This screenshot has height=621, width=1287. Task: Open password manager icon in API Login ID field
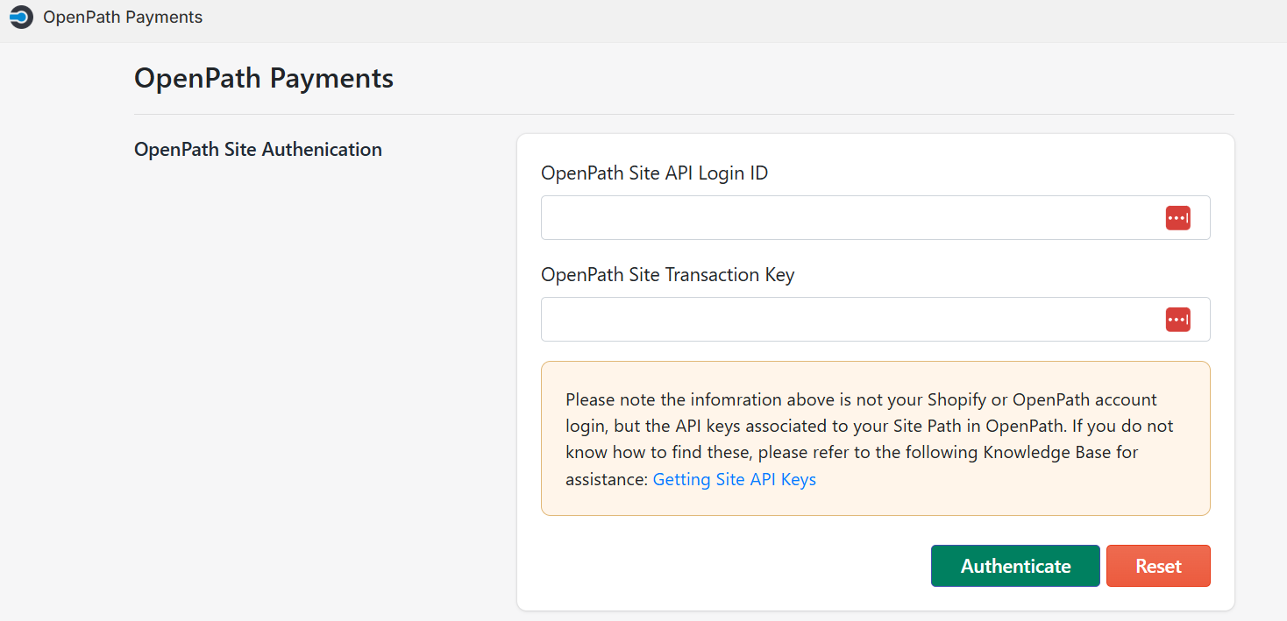(x=1177, y=218)
